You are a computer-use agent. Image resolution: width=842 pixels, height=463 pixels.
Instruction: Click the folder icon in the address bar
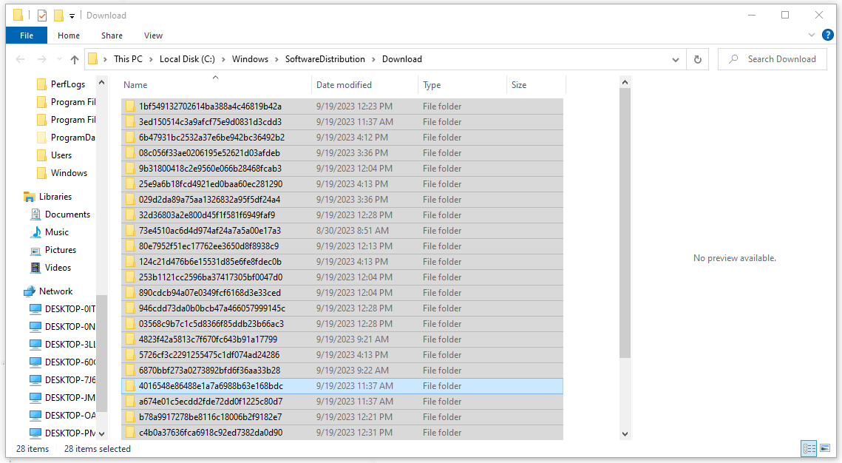tap(93, 59)
